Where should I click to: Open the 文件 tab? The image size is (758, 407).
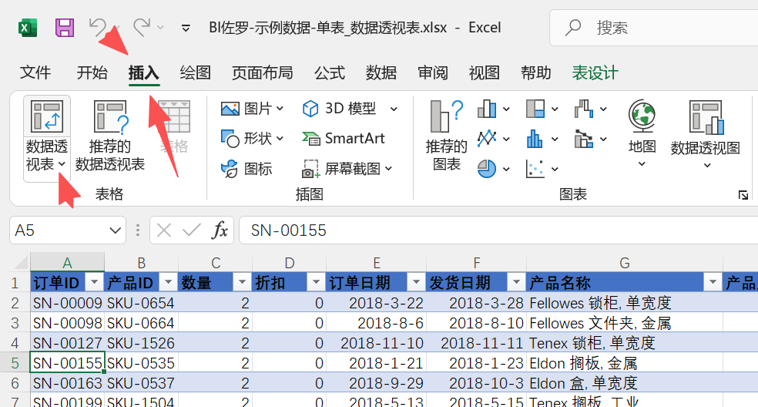coord(35,72)
